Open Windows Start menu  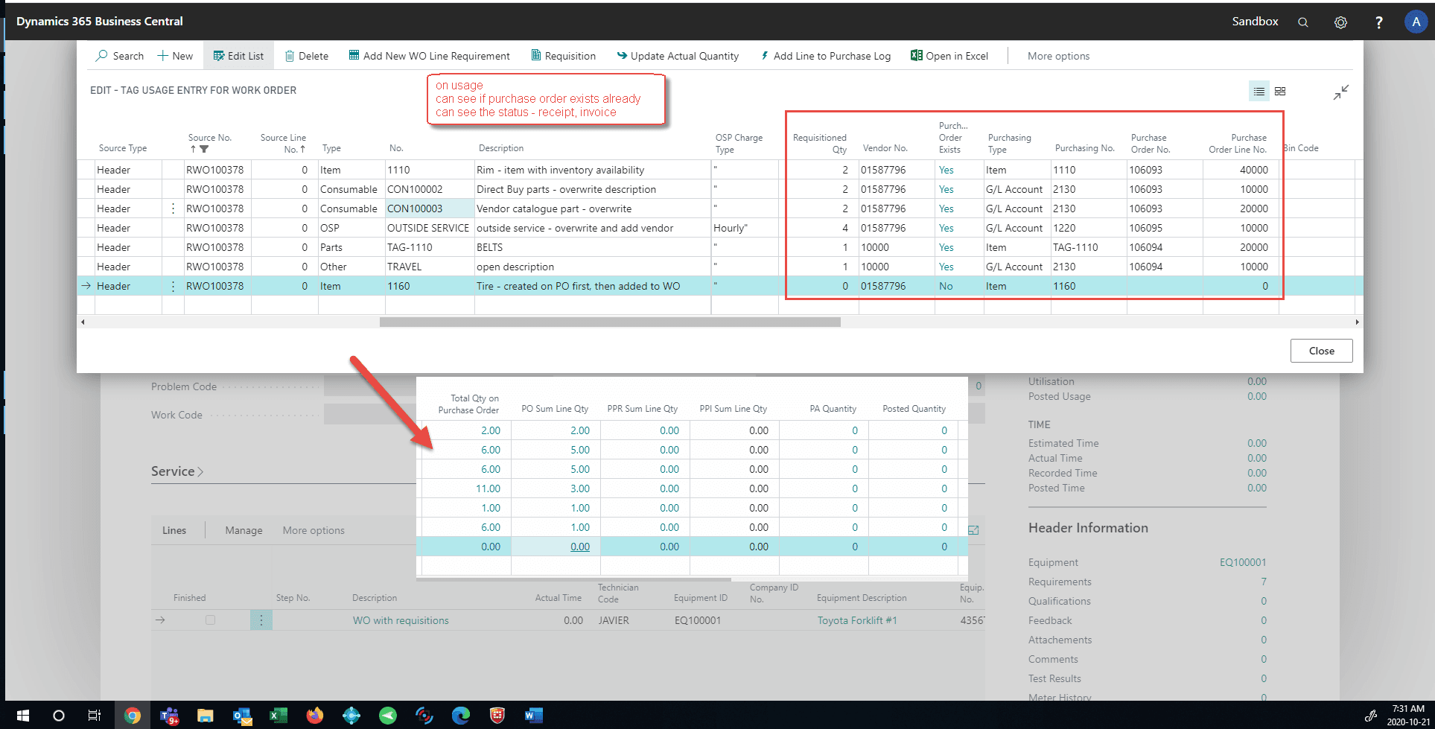coord(22,716)
